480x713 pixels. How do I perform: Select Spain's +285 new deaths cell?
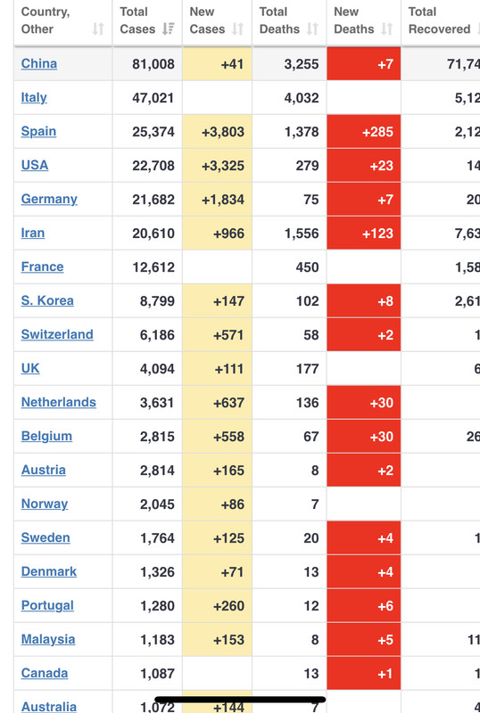[364, 131]
